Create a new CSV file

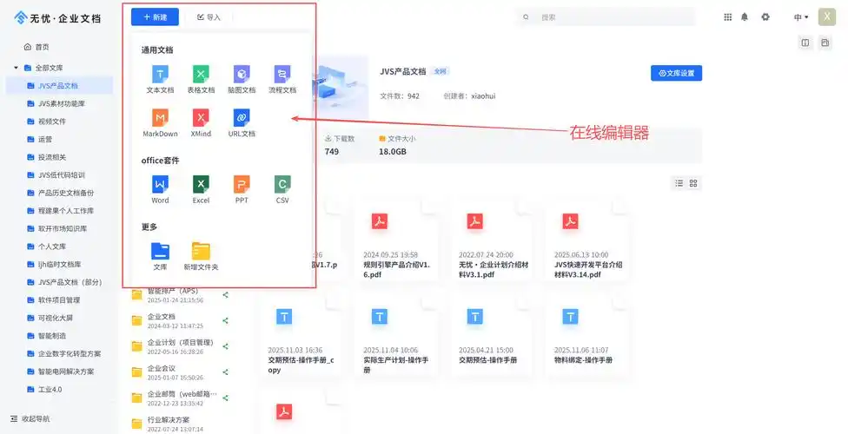coord(282,189)
